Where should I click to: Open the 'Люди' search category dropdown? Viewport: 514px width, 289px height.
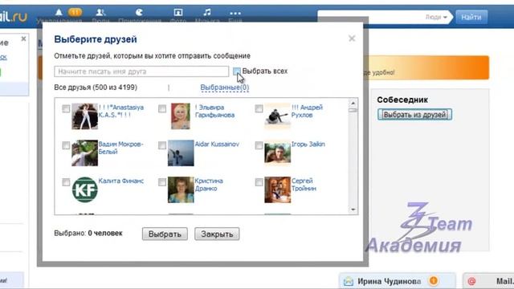coord(436,17)
